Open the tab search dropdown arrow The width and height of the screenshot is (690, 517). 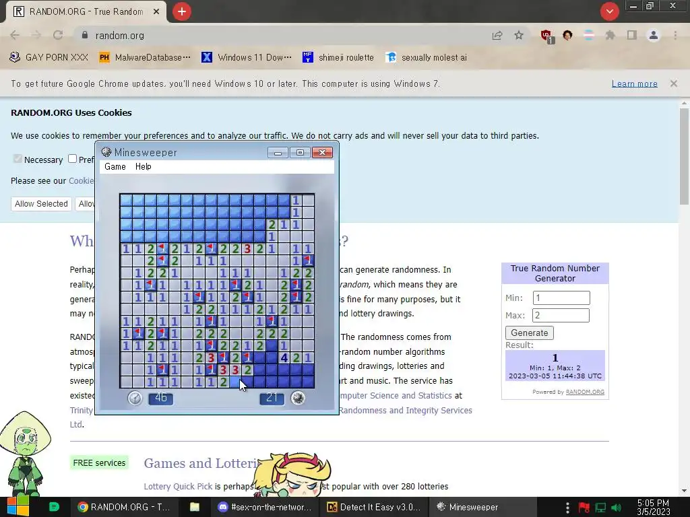[x=609, y=11]
